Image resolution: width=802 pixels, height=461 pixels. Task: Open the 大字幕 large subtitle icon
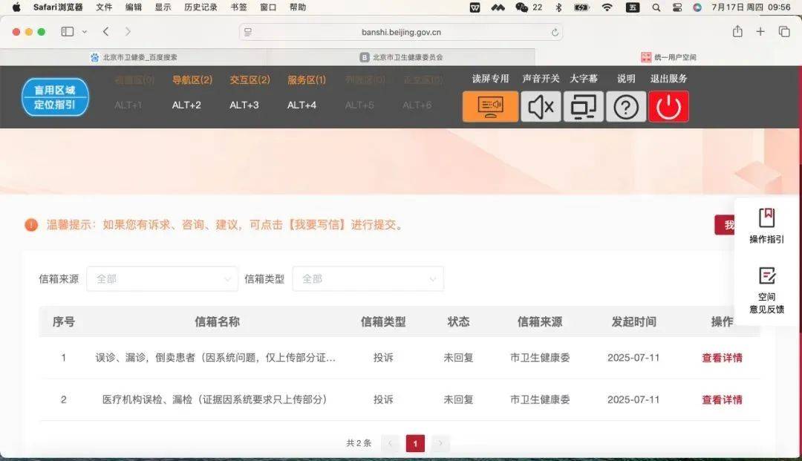pos(584,106)
